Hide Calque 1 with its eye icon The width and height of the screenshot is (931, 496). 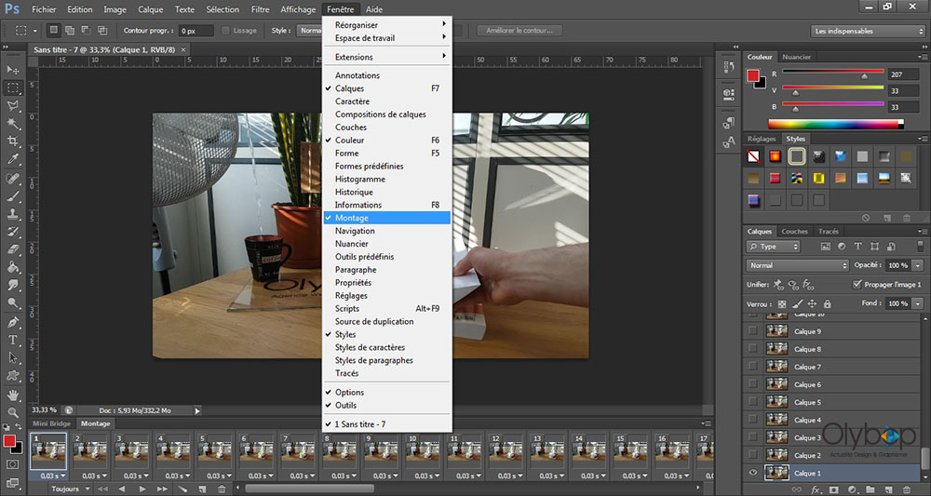[753, 473]
